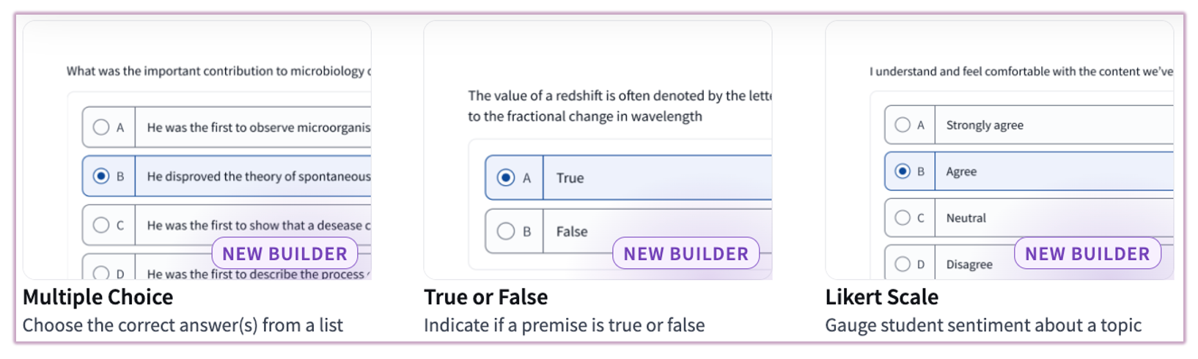
Task: Pick answer 'He was the first to observe microorganisms'
Action: 258,127
